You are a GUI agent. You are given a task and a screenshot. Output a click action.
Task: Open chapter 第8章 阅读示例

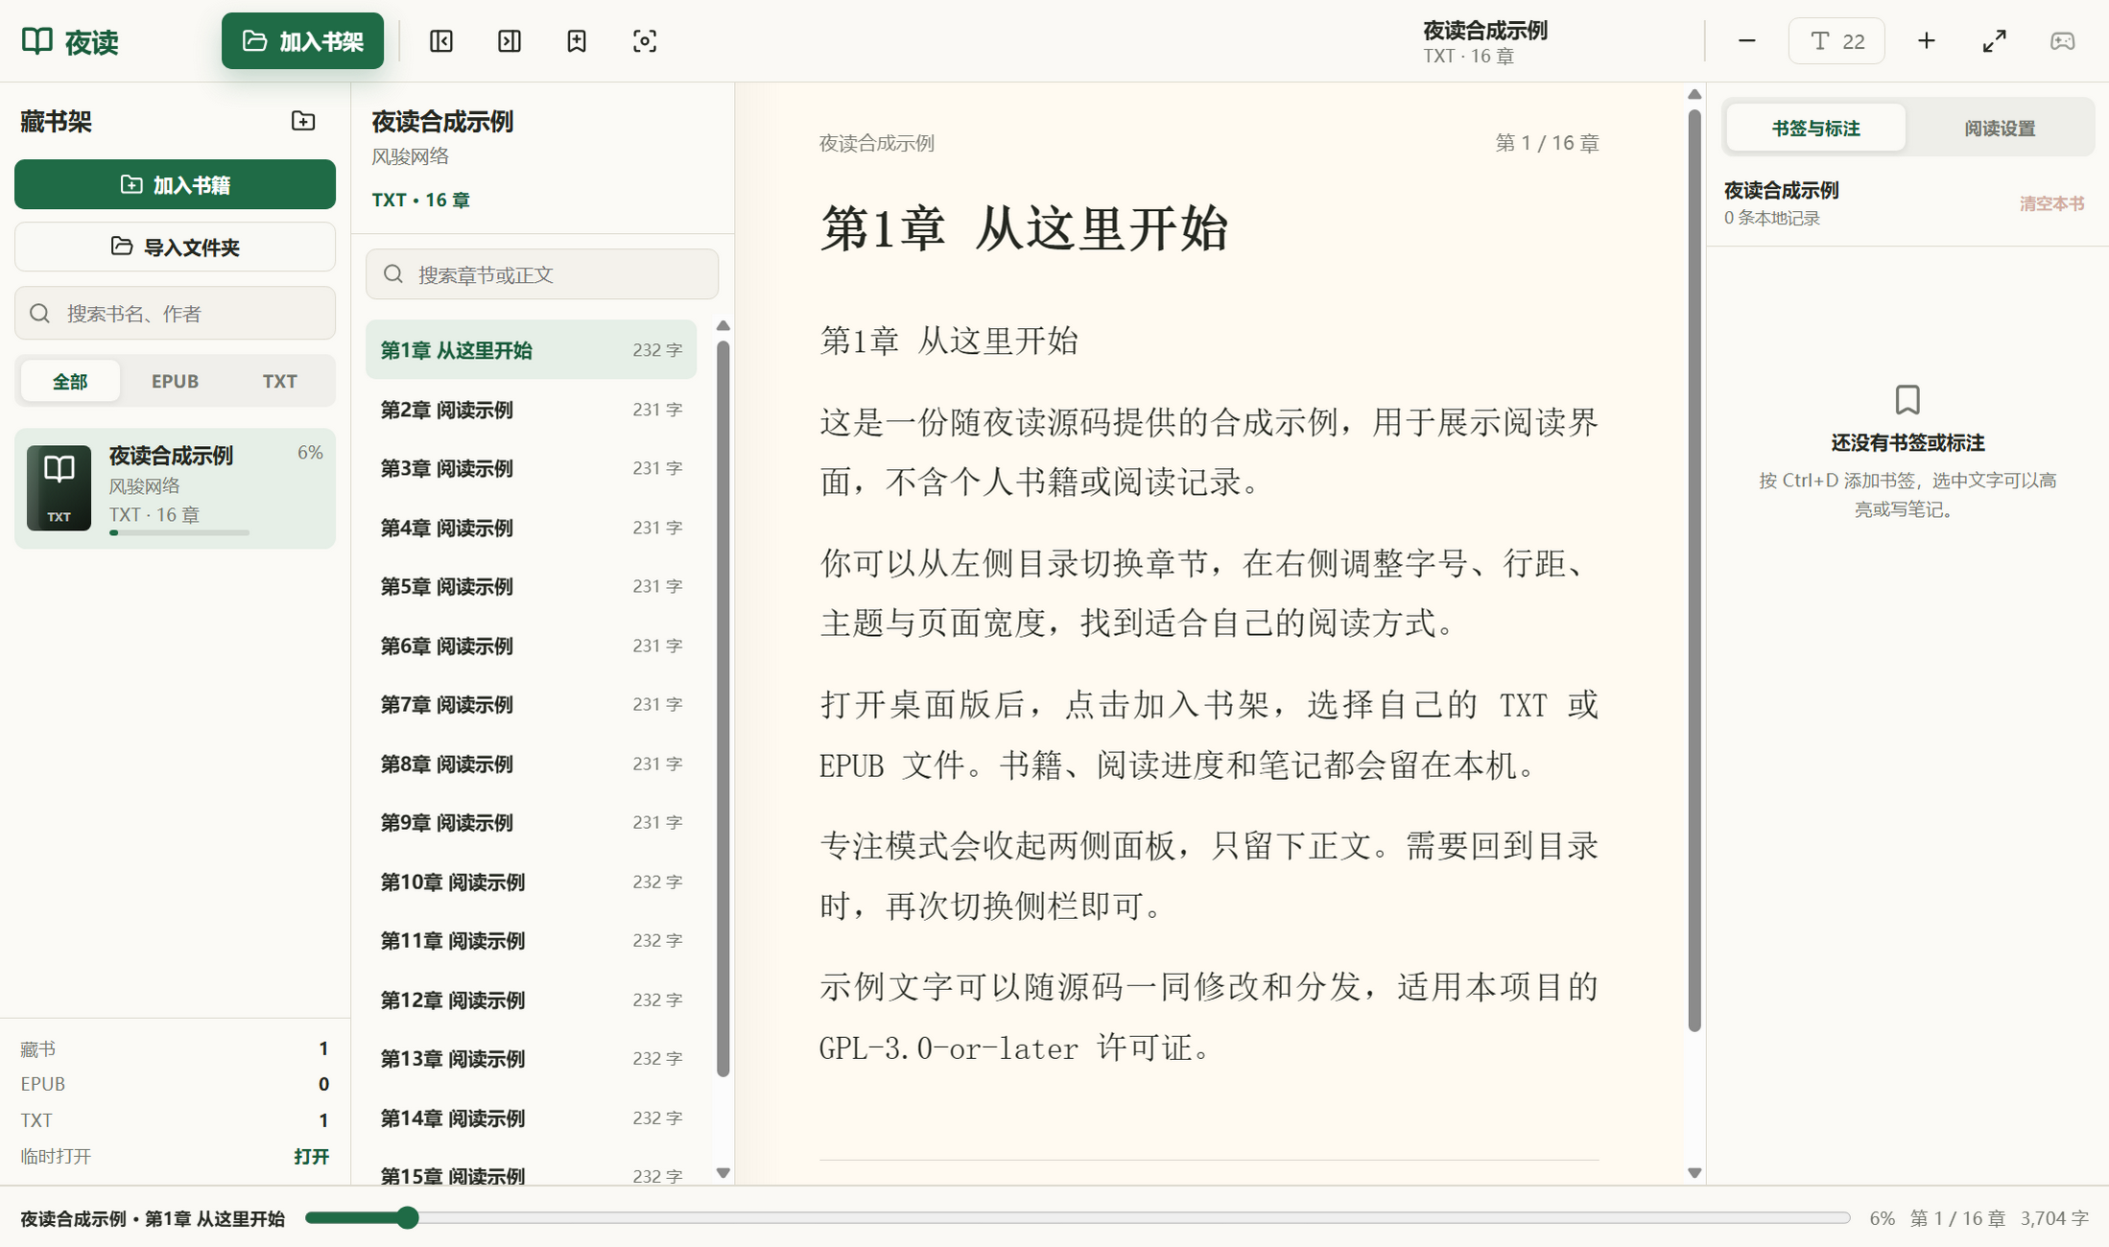click(x=531, y=764)
